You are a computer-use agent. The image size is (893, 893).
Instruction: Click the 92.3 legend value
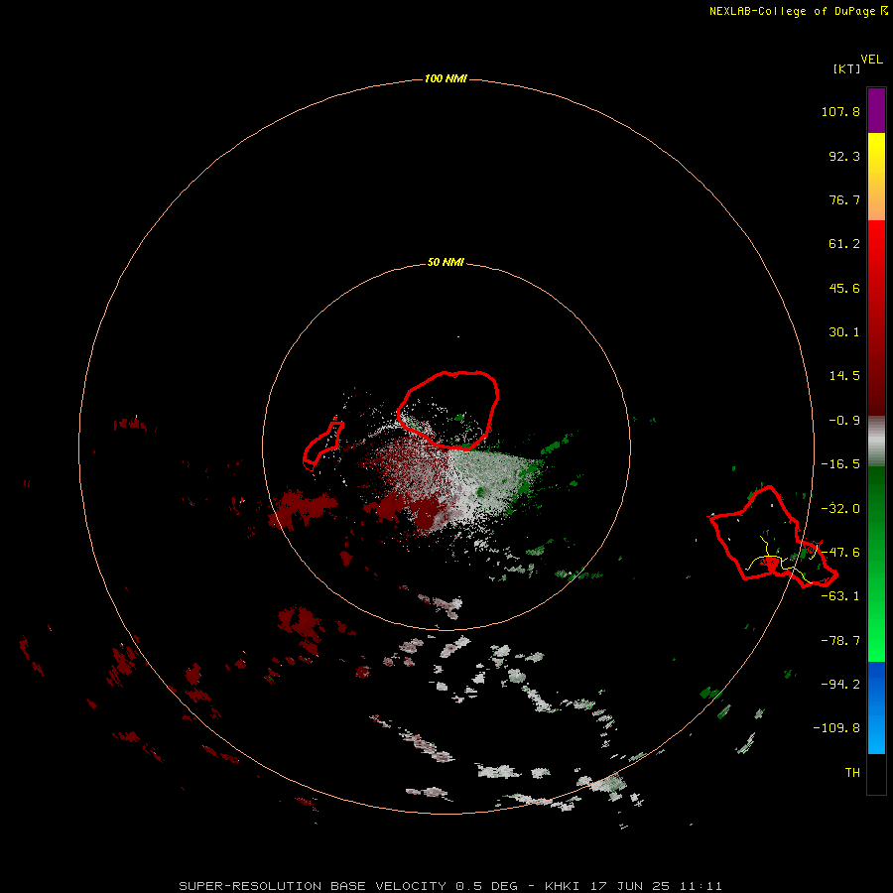point(844,156)
